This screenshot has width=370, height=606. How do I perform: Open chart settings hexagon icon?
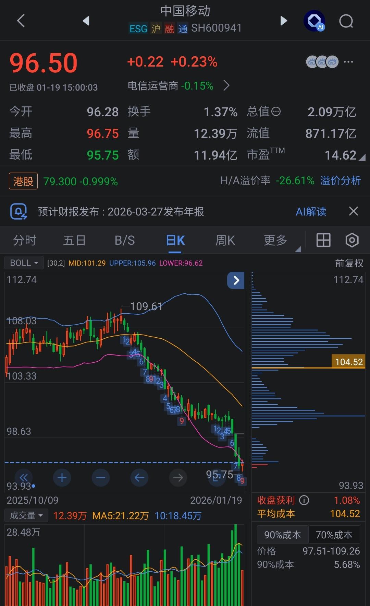click(352, 240)
